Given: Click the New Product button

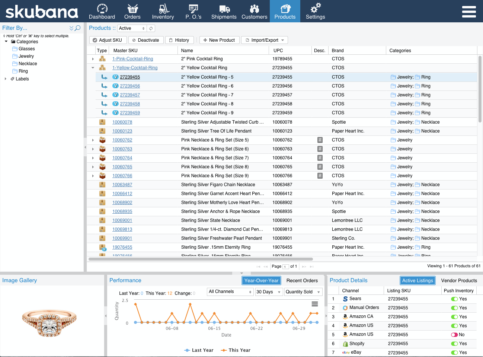Looking at the screenshot, I should click(219, 40).
